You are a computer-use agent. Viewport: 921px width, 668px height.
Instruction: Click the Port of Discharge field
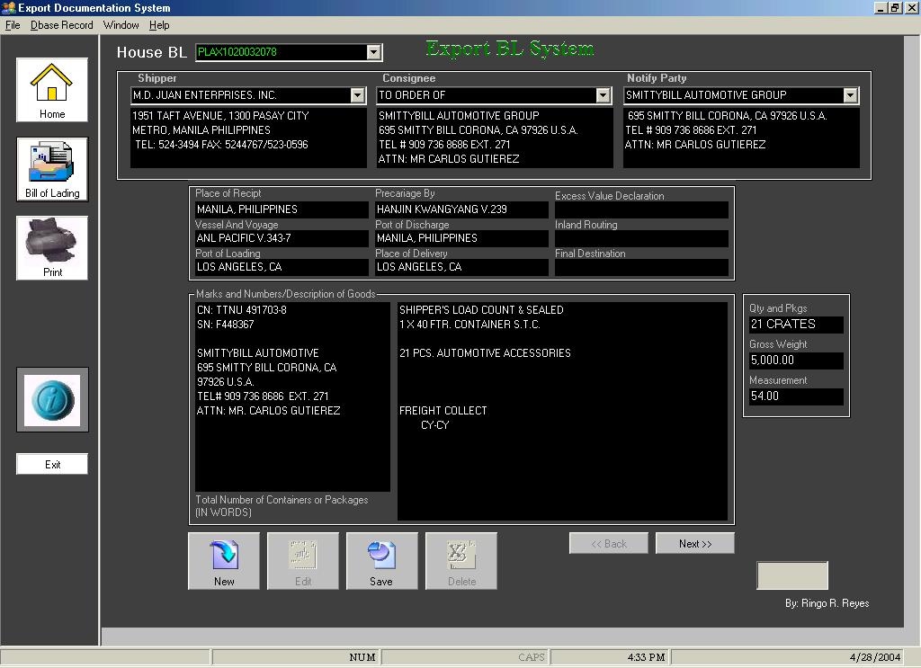coord(461,238)
